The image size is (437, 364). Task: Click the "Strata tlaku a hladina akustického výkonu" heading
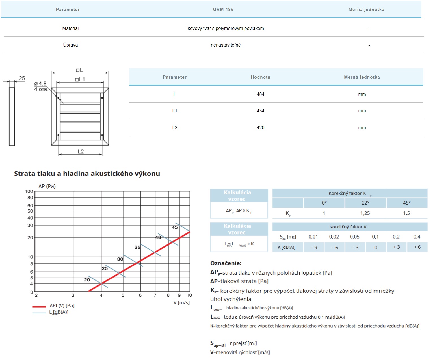87,174
